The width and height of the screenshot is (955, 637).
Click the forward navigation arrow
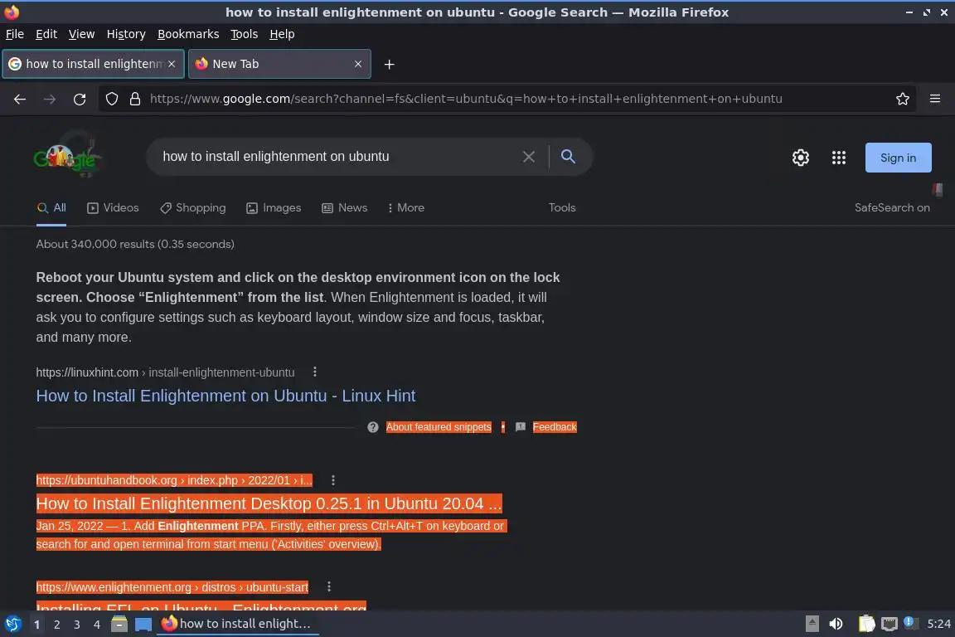50,99
